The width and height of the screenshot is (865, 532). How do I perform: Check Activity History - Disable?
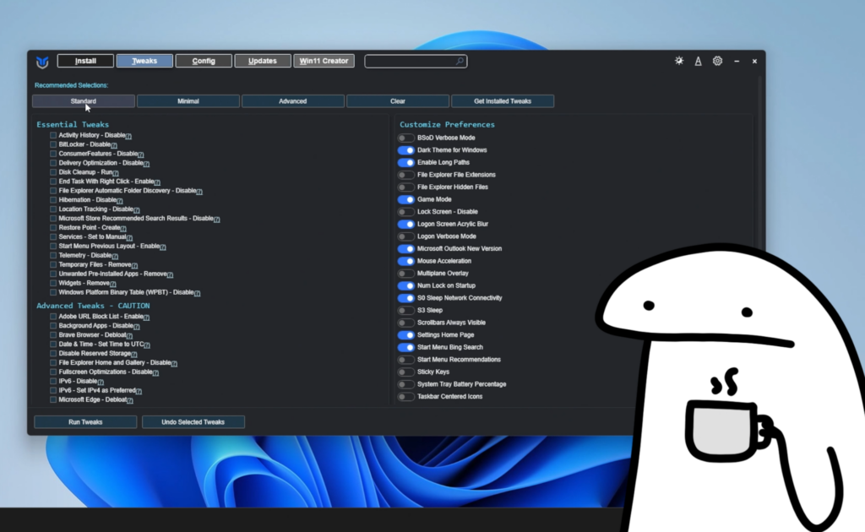coord(53,135)
